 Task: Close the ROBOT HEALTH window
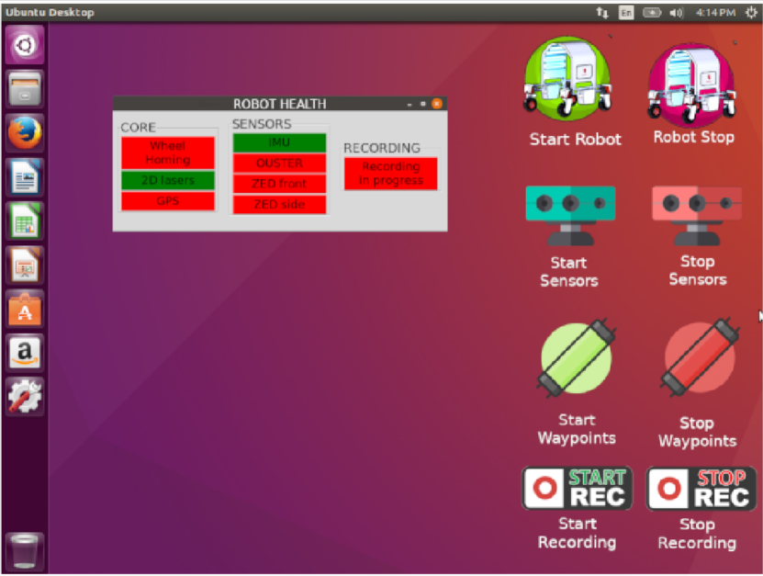437,104
